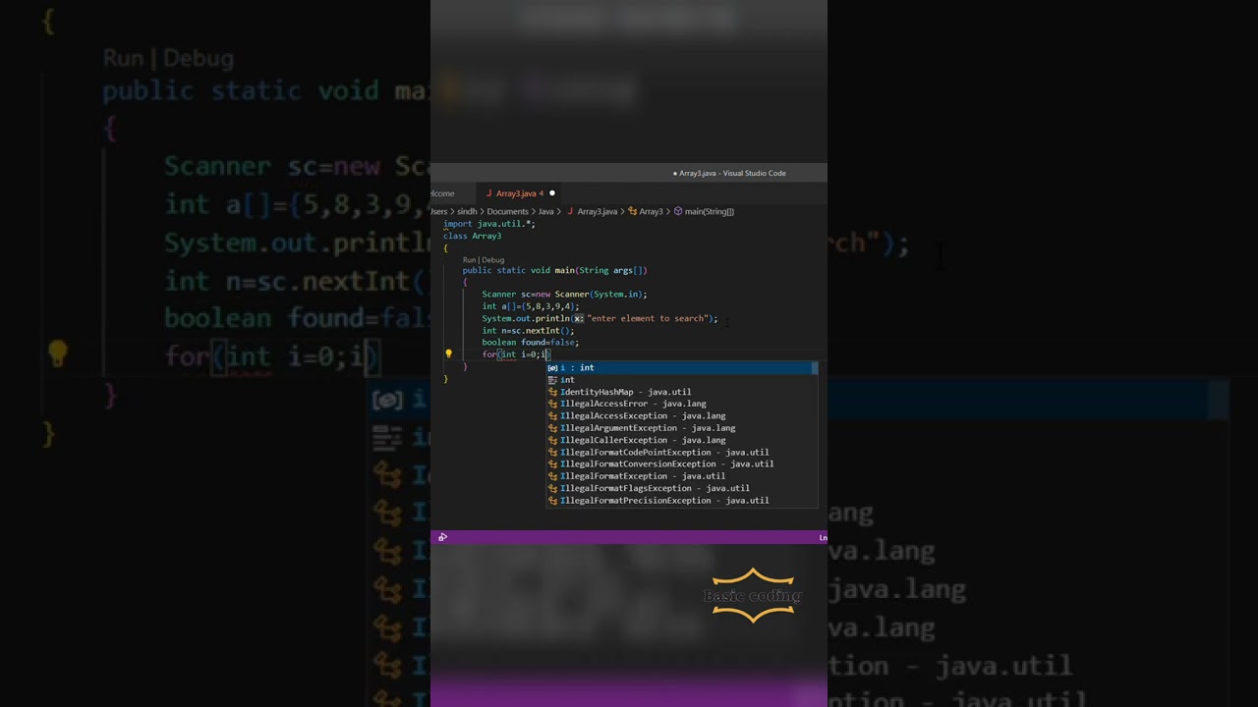Click the "enter element to search" string
Image resolution: width=1258 pixels, height=707 pixels.
[x=648, y=318]
